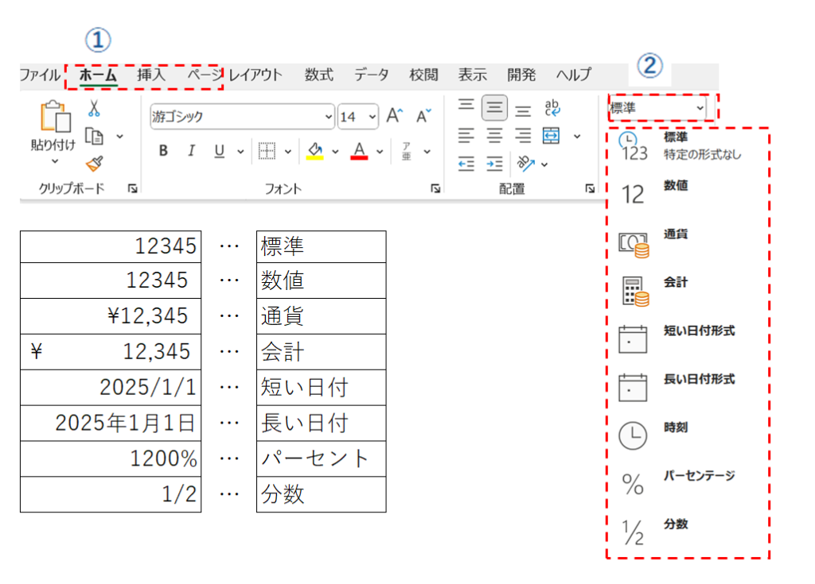Enable middle vertical alignment
815x584 pixels.
[x=494, y=108]
